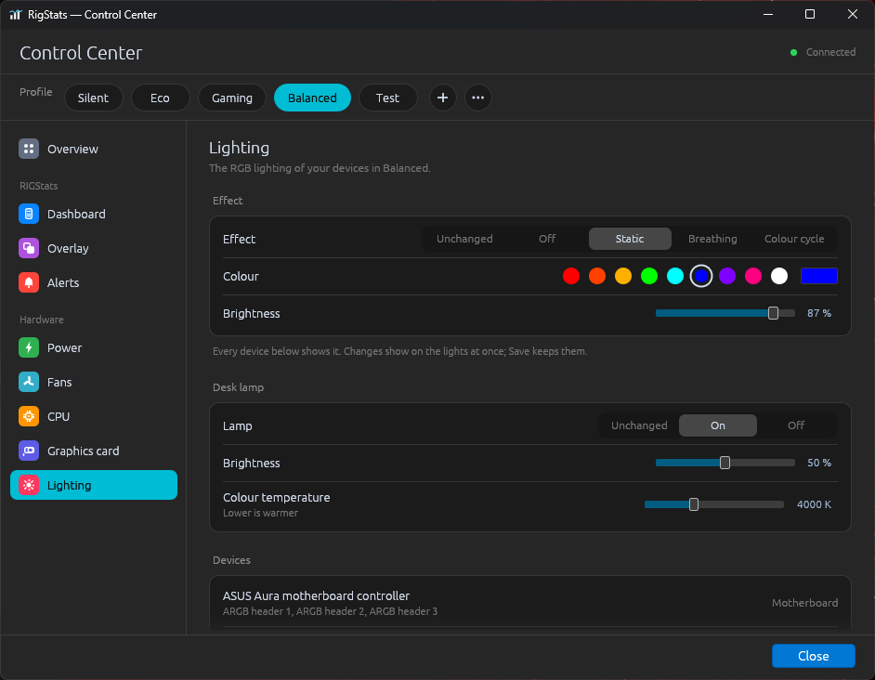
Task: Switch to the Gaming profile
Action: pos(232,98)
